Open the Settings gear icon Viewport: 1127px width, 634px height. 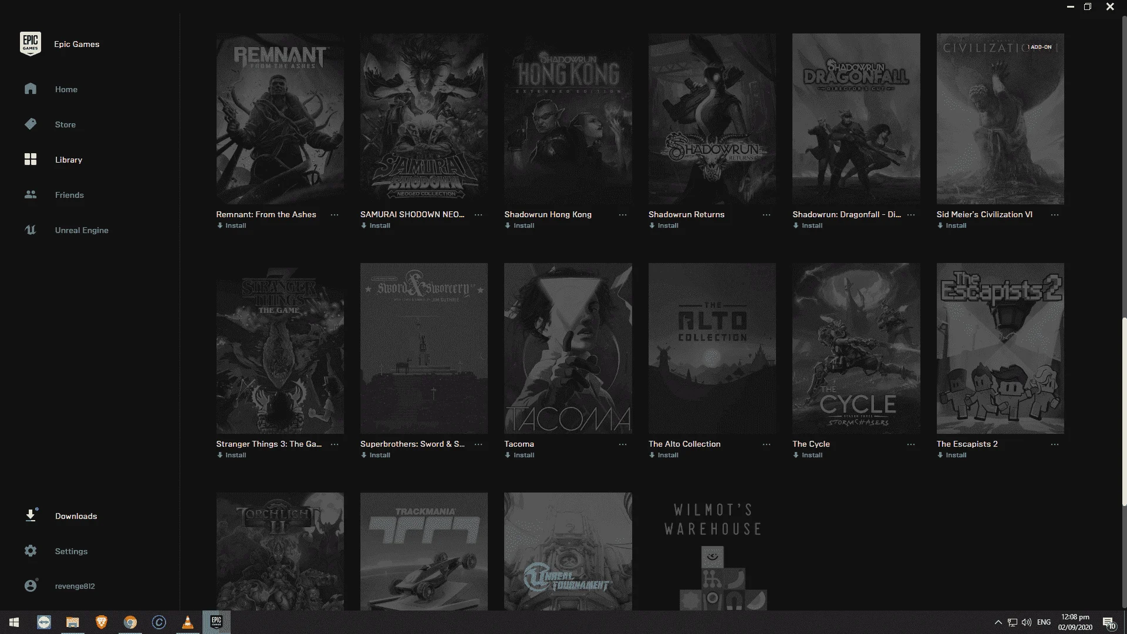[31, 551]
